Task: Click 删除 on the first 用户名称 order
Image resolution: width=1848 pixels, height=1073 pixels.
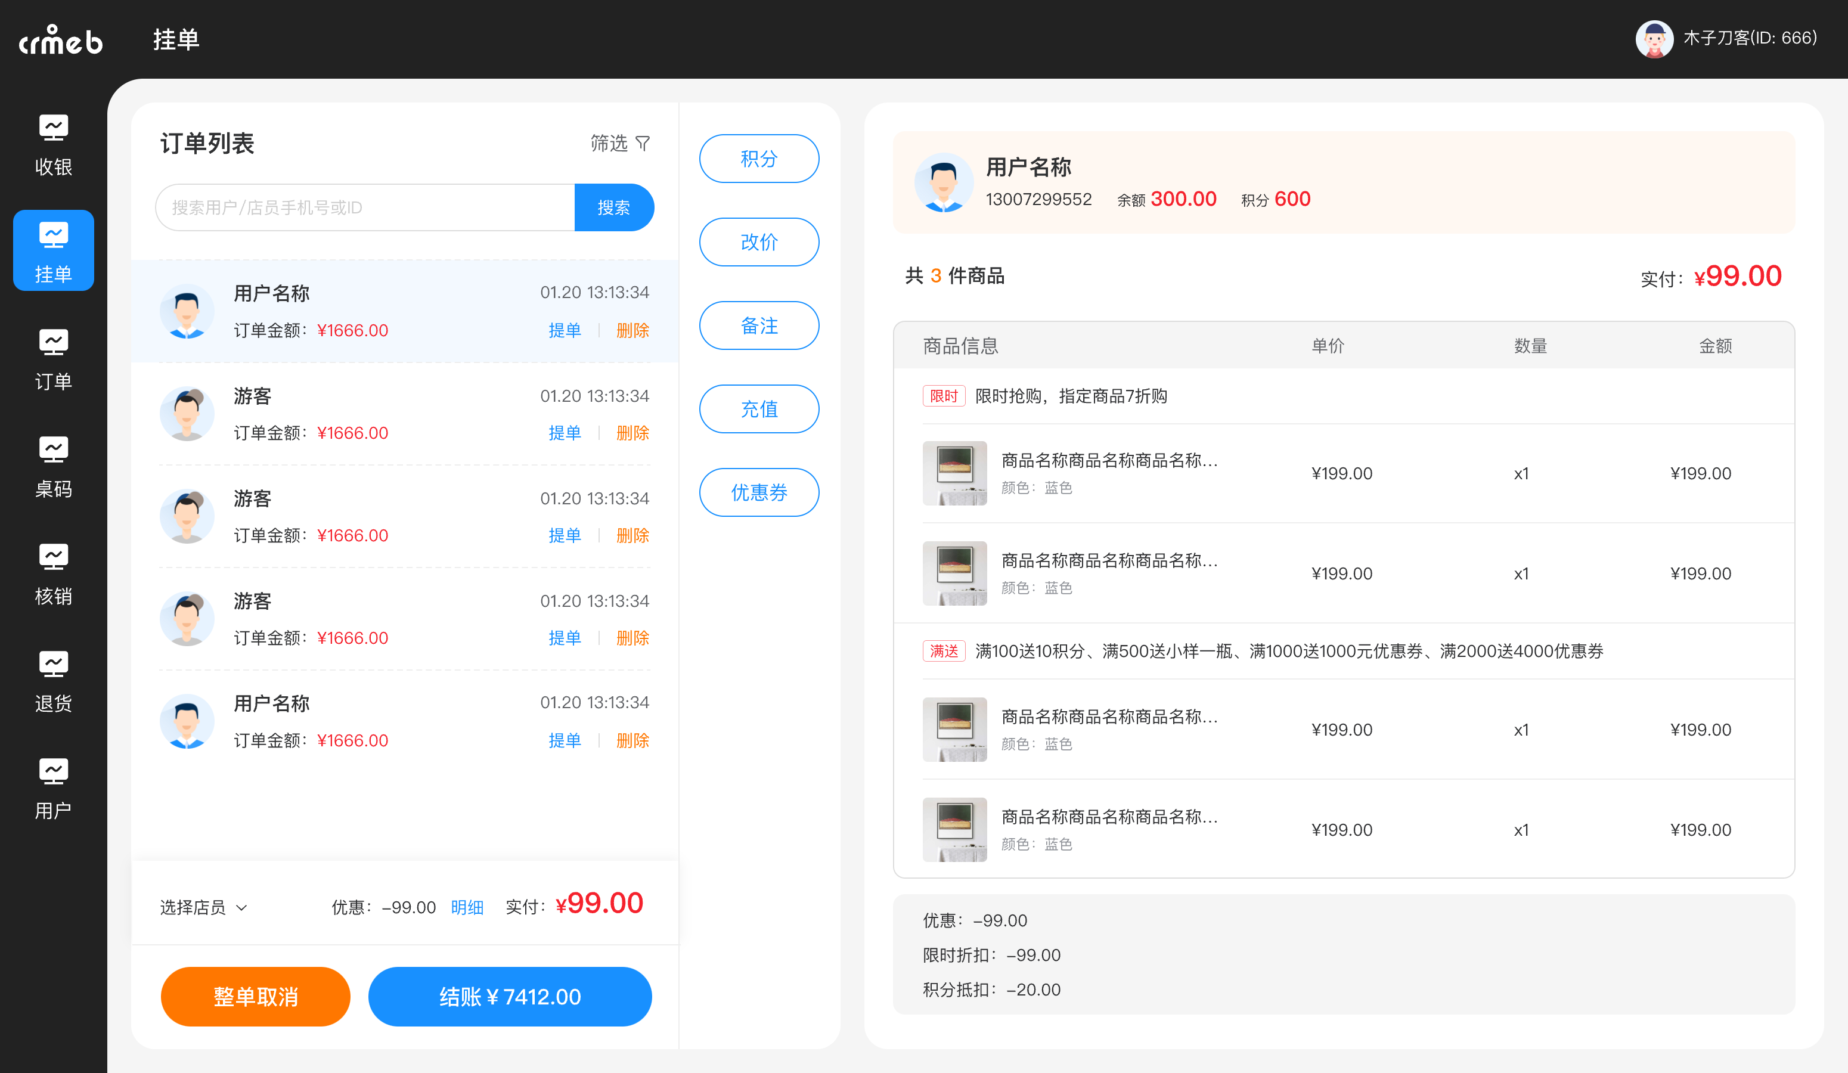Action: [632, 330]
